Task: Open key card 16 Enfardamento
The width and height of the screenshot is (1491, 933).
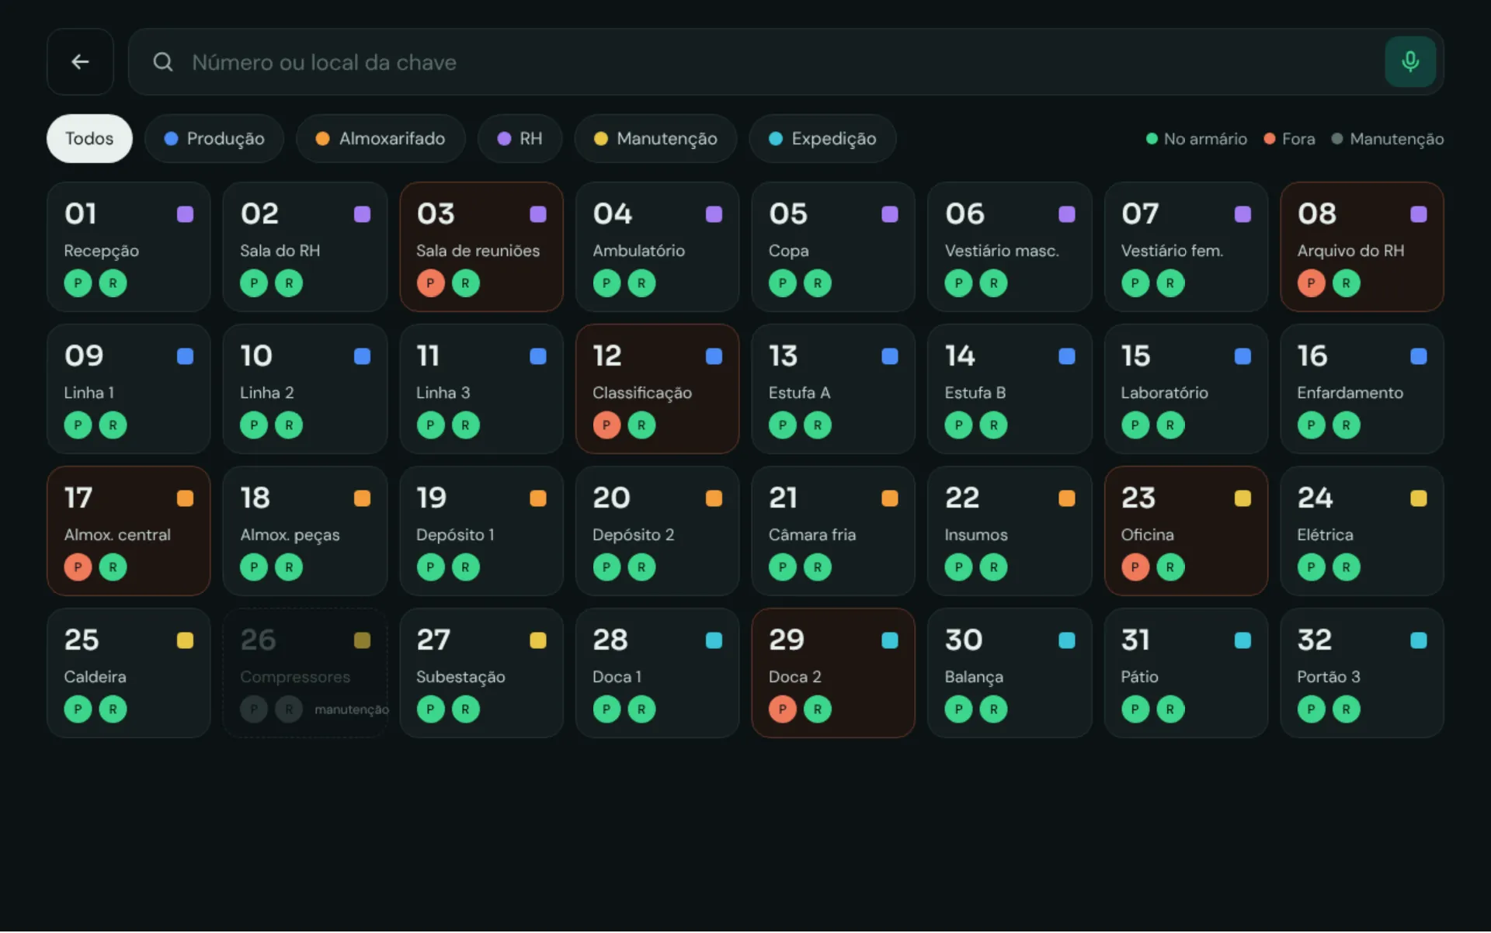Action: pos(1361,389)
